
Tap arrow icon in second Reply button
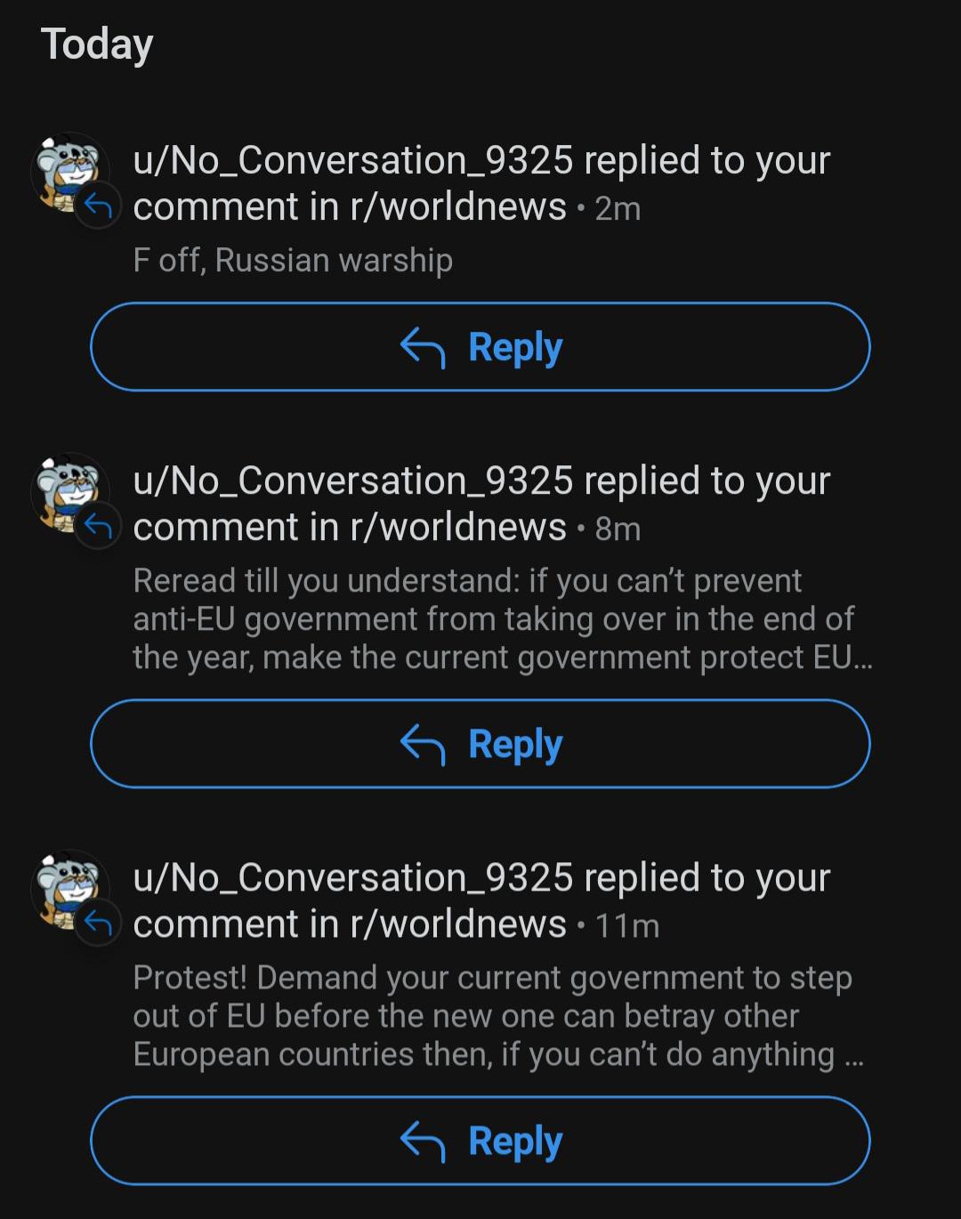423,744
